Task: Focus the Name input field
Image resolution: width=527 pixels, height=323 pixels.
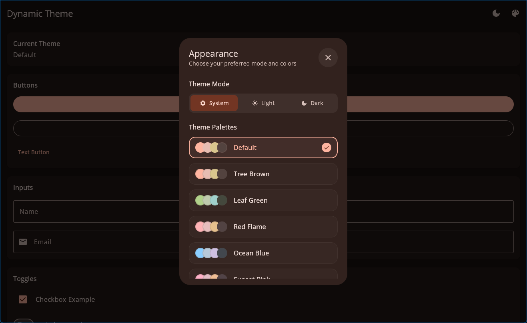Action: click(263, 211)
